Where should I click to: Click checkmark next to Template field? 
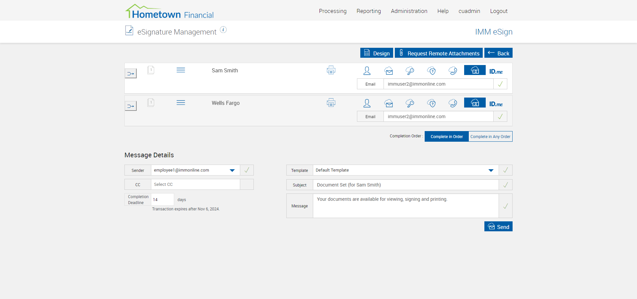[x=506, y=170]
